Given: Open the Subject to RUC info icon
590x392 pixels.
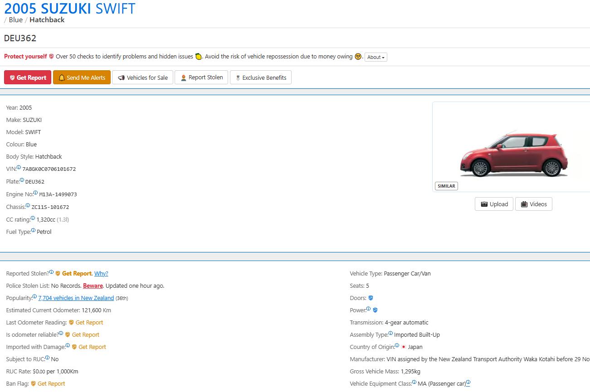Looking at the screenshot, I should (48, 358).
